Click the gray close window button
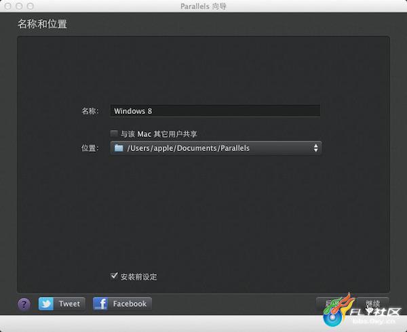The image size is (407, 332). (x=7, y=6)
